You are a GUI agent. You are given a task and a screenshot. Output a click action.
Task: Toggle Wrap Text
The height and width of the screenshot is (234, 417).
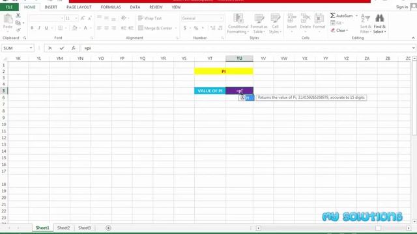tap(150, 18)
